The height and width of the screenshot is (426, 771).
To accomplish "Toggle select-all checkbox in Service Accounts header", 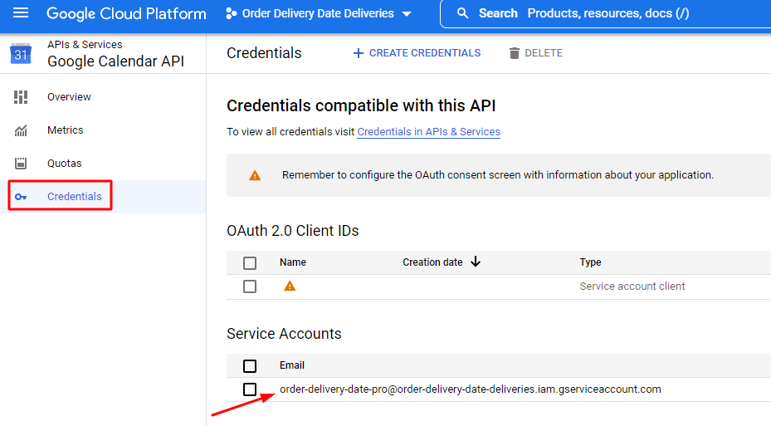I will tap(250, 366).
